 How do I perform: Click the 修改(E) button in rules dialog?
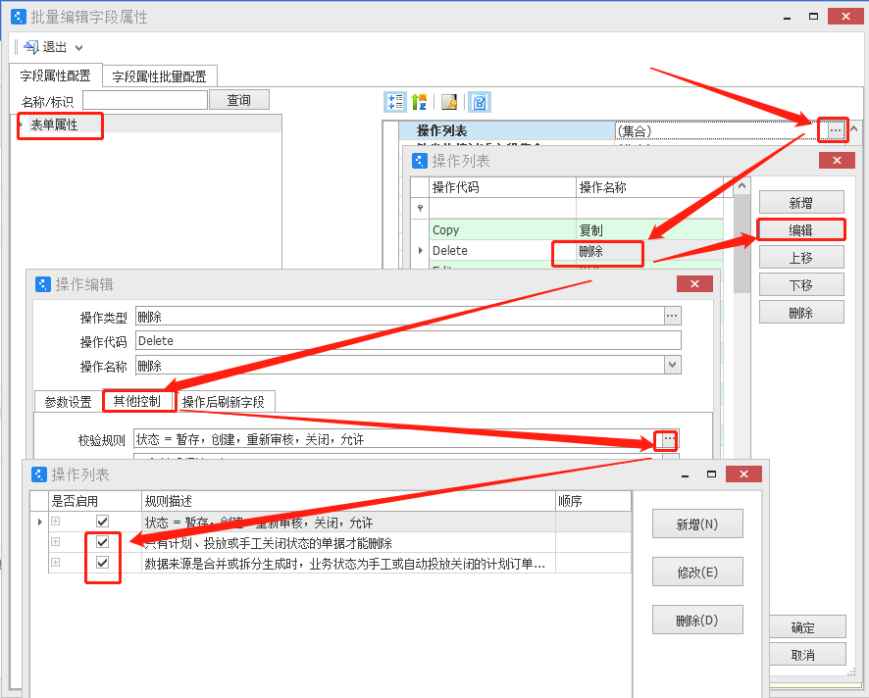696,572
